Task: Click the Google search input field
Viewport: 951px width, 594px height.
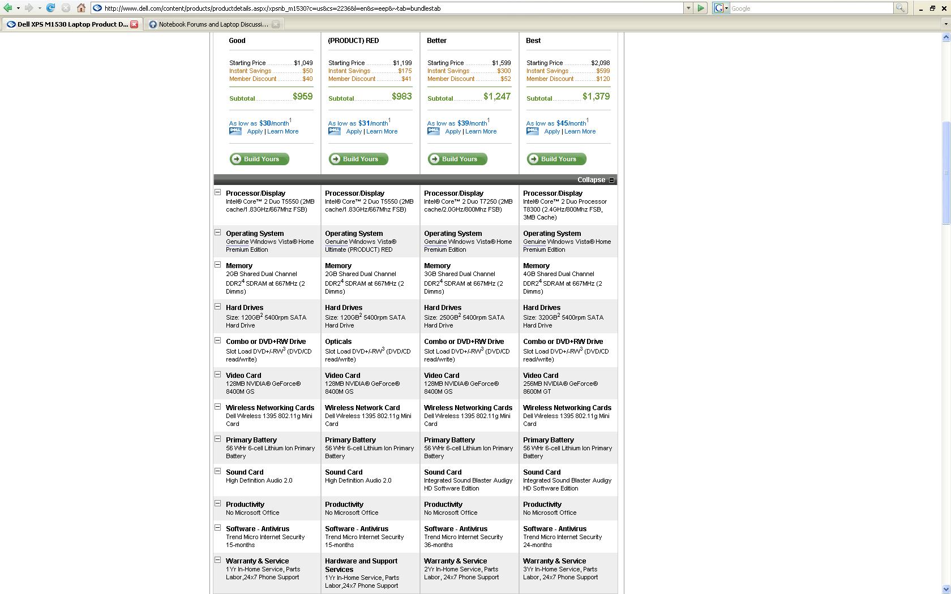Action: 811,8
